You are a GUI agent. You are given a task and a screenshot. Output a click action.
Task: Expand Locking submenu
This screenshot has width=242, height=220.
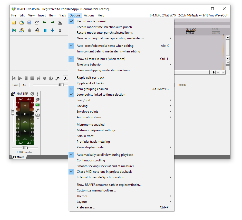coord(121,106)
